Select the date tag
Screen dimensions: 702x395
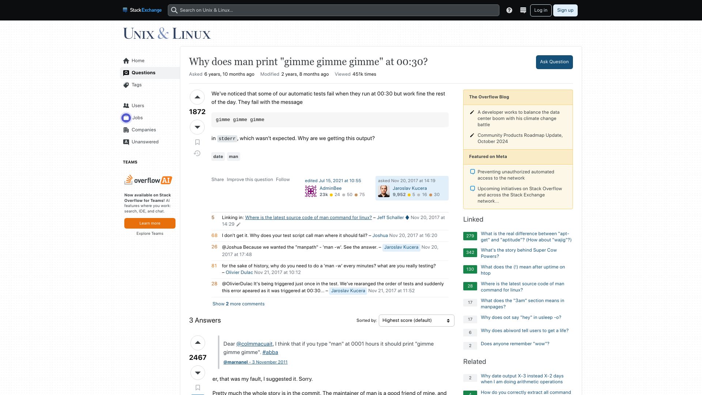pyautogui.click(x=218, y=157)
